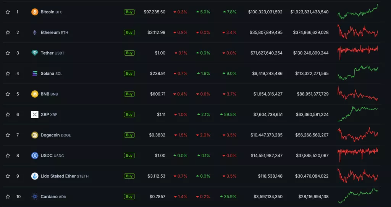Star Tether as a favorite
Image resolution: width=391 pixels, height=207 pixels.
coord(8,53)
